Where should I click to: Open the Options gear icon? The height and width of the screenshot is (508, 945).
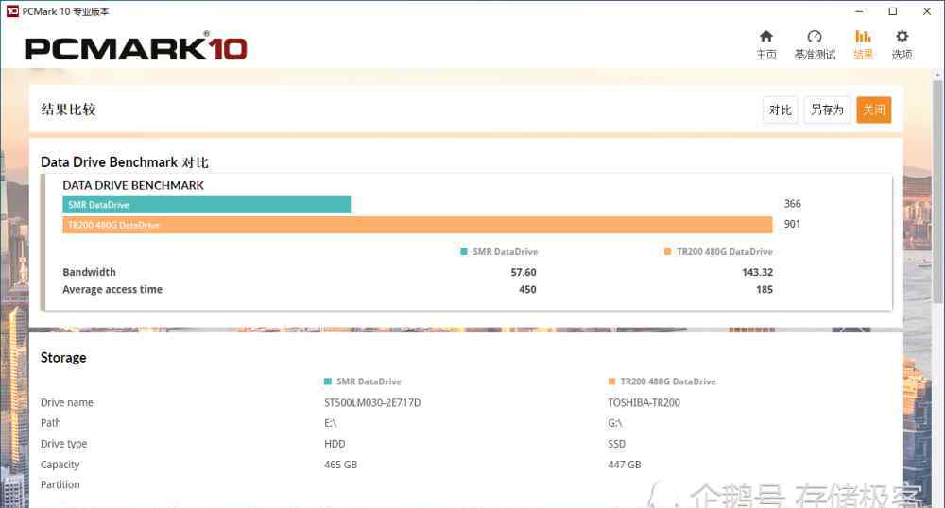coord(902,36)
